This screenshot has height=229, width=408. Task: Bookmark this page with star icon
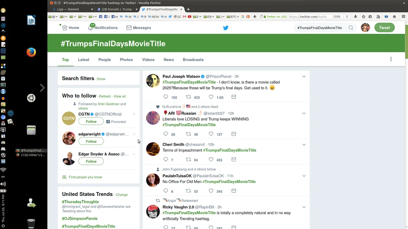click(363, 17)
